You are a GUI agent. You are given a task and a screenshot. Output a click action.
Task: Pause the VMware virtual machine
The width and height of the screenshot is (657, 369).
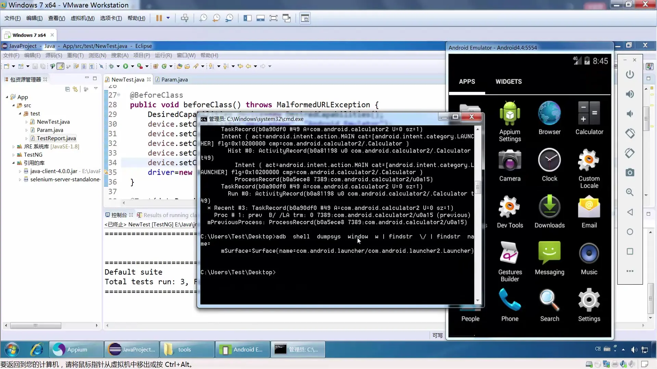click(159, 18)
